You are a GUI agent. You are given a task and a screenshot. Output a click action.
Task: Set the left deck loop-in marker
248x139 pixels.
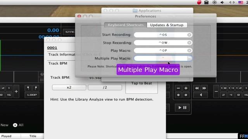(28, 88)
